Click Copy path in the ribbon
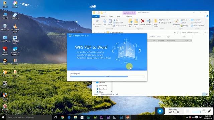The height and width of the screenshot is (120, 214). click(x=118, y=23)
